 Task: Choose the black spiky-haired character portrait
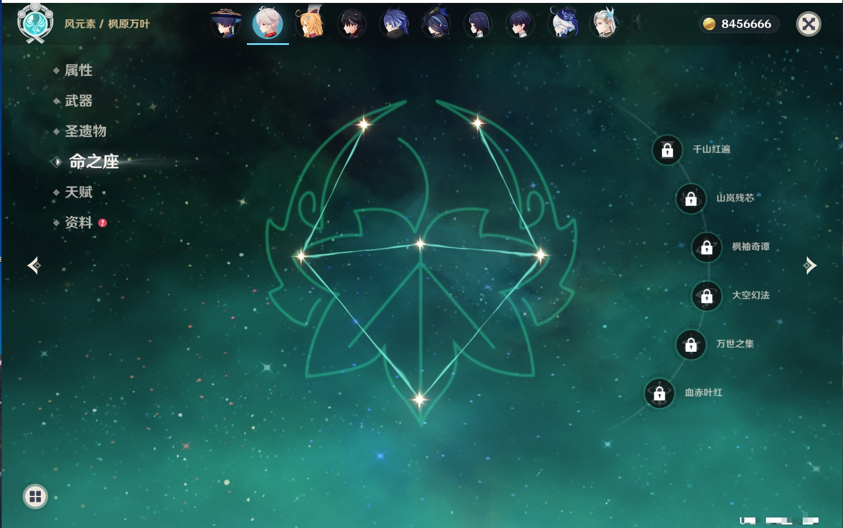352,24
